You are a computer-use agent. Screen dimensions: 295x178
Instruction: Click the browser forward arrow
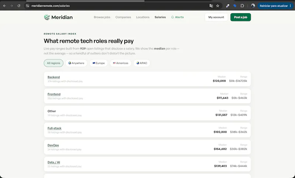(x=12, y=6)
